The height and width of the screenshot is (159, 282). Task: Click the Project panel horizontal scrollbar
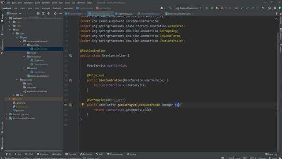33,150
